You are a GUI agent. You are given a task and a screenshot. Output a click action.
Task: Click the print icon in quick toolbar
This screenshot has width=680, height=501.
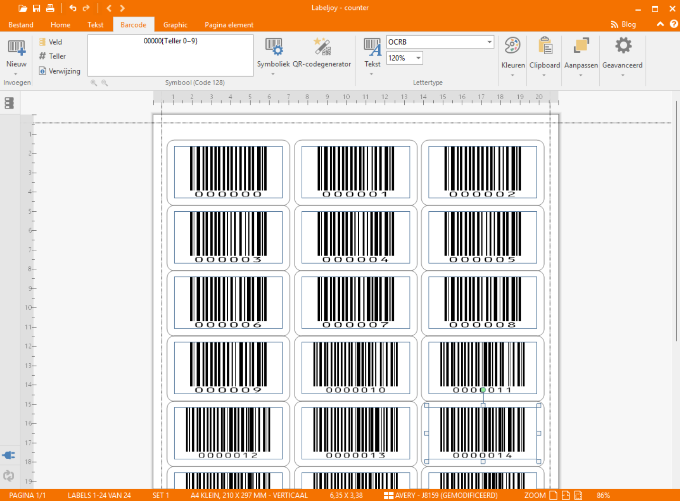50,8
